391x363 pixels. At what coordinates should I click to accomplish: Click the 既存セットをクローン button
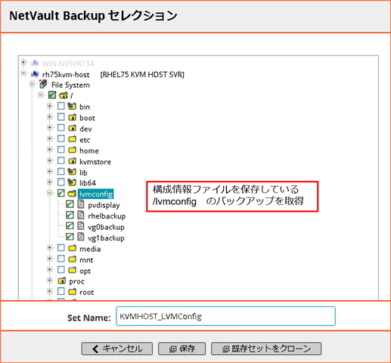[266, 349]
